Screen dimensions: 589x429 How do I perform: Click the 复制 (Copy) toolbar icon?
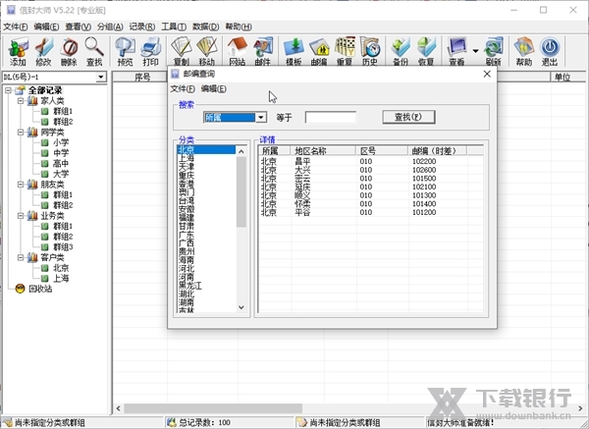pyautogui.click(x=182, y=51)
